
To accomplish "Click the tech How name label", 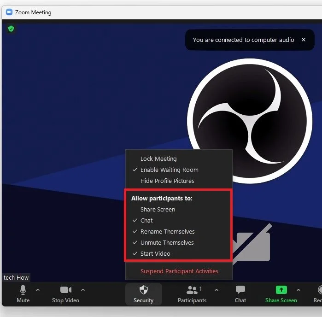I will [16, 277].
